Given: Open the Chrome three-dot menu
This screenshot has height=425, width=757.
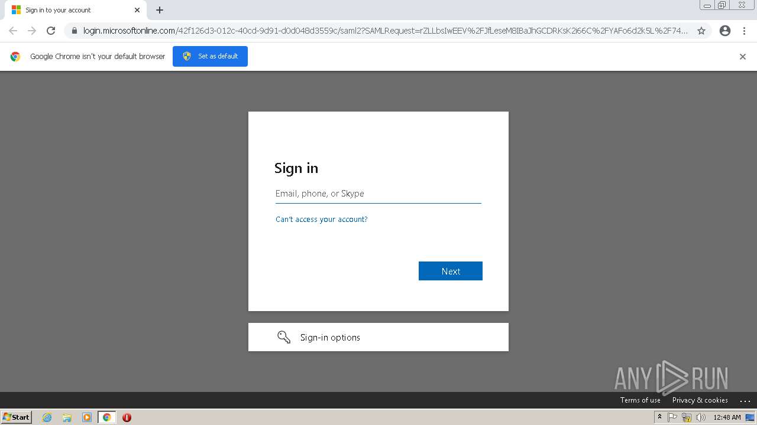Looking at the screenshot, I should (745, 31).
